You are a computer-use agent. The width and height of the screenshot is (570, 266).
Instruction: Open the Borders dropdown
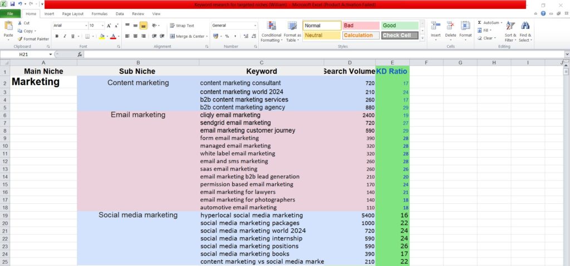coord(93,36)
